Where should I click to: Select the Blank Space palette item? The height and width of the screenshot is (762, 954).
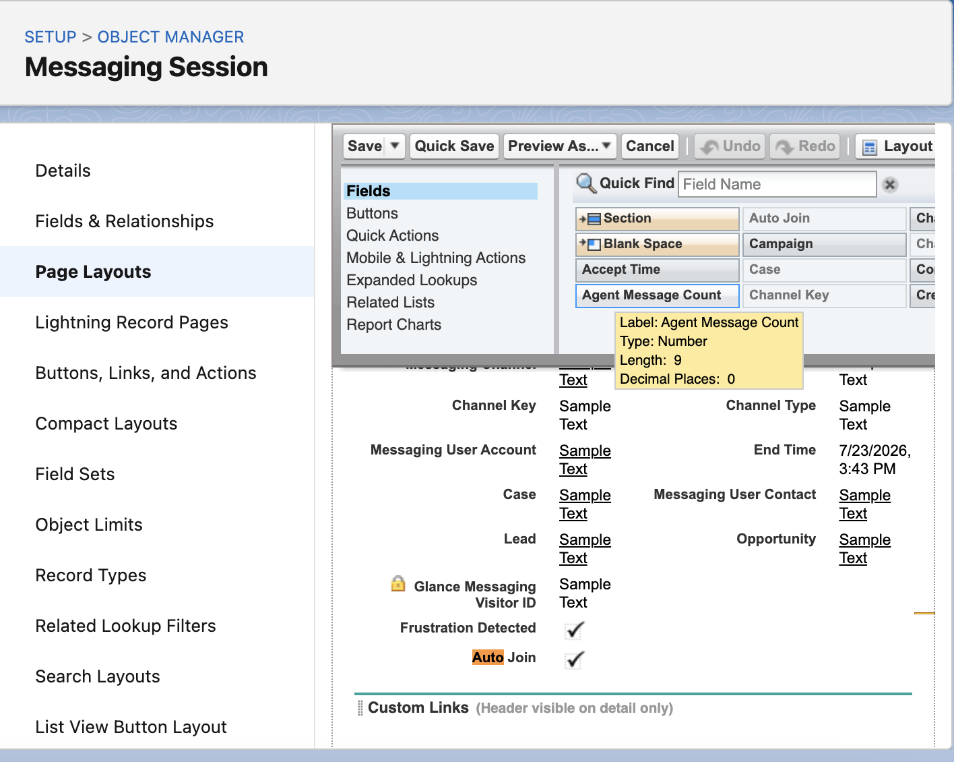click(657, 244)
